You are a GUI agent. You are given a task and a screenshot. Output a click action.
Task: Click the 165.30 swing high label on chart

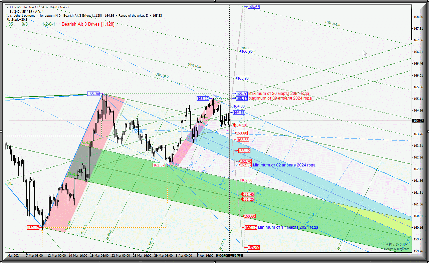(93, 94)
